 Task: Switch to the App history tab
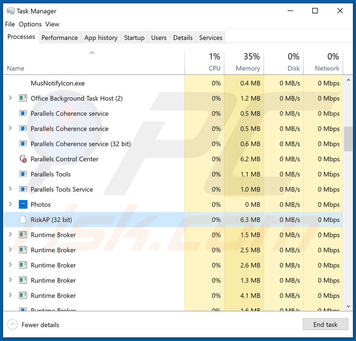101,37
